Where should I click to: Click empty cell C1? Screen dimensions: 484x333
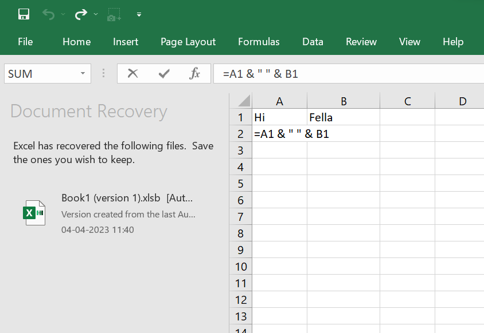408,117
